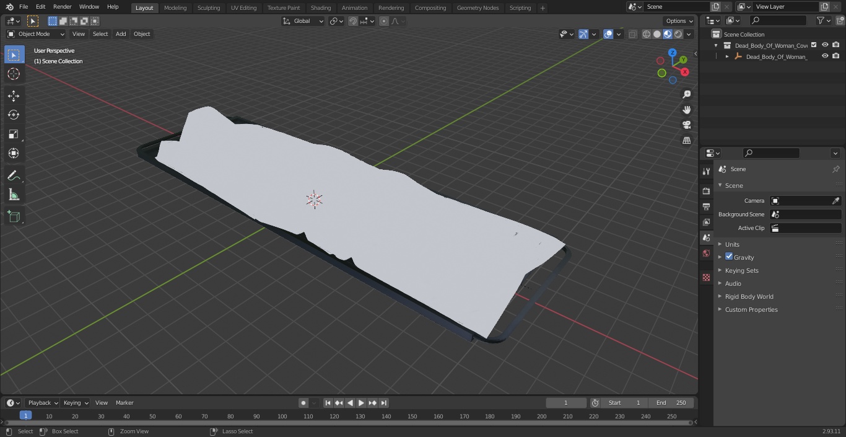Screen dimensions: 846x437
Task: Open the Render menu
Action: pyautogui.click(x=62, y=6)
